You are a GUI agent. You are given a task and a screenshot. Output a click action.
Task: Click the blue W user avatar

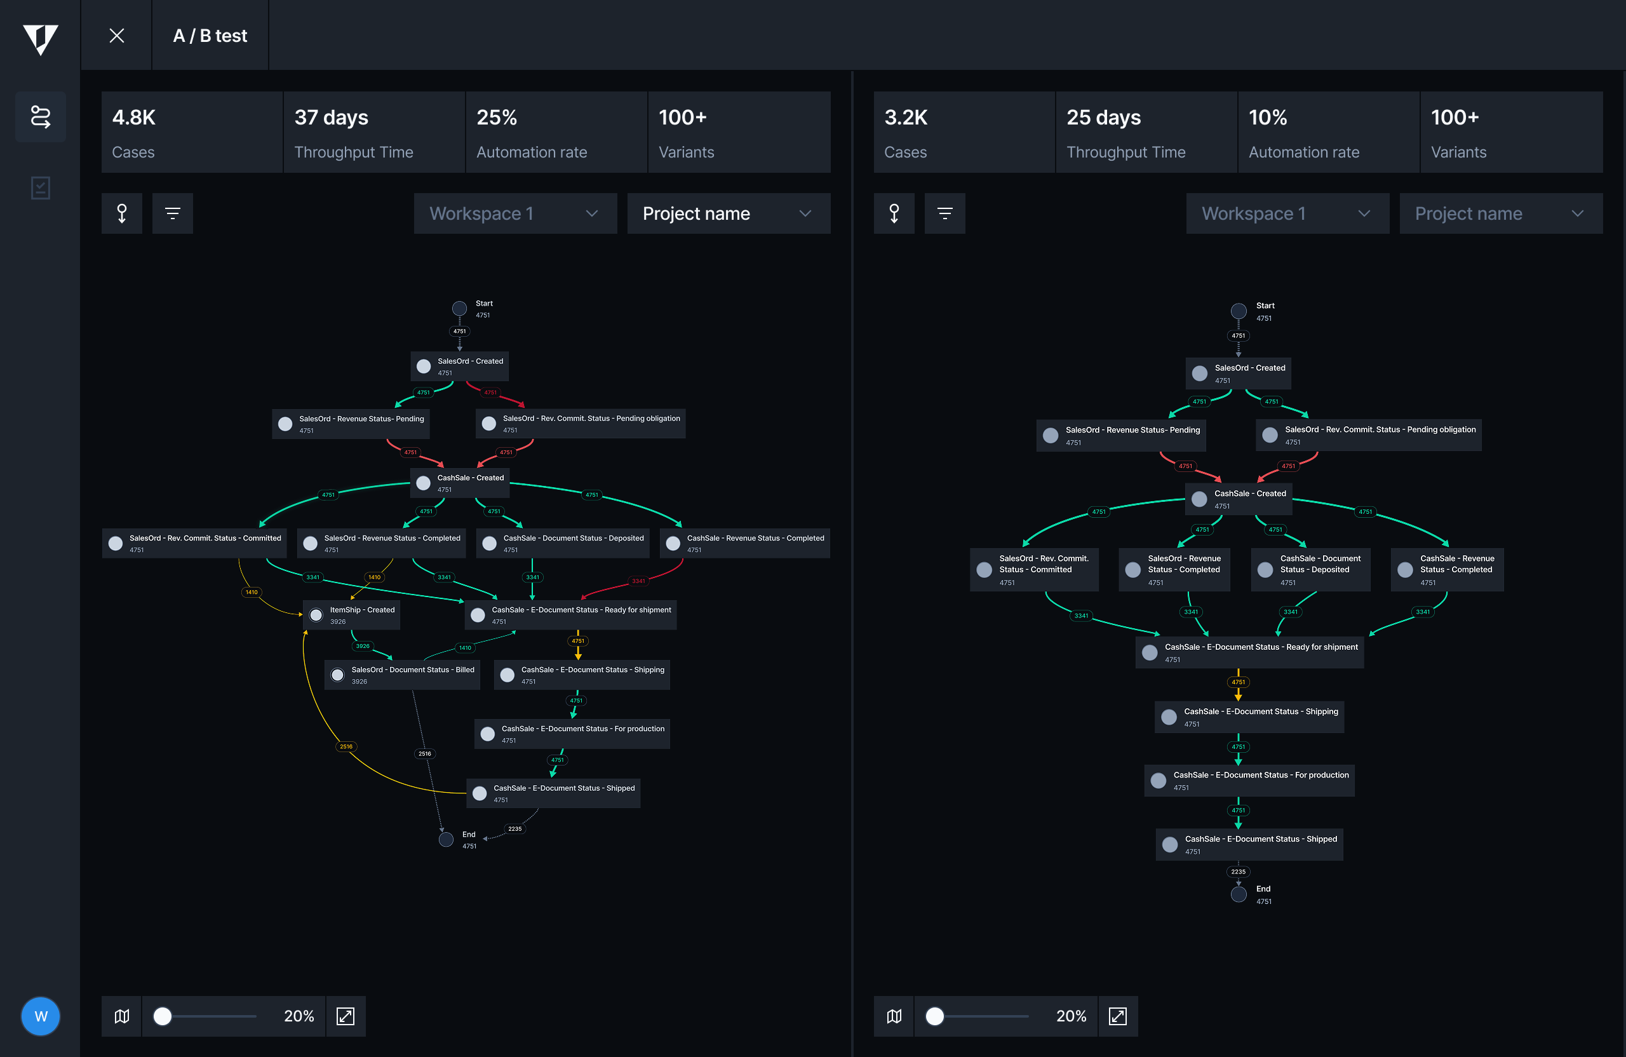click(x=40, y=1016)
